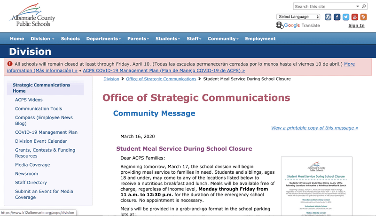Open the Schools nav item
This screenshot has height=216, width=376.
click(x=70, y=39)
